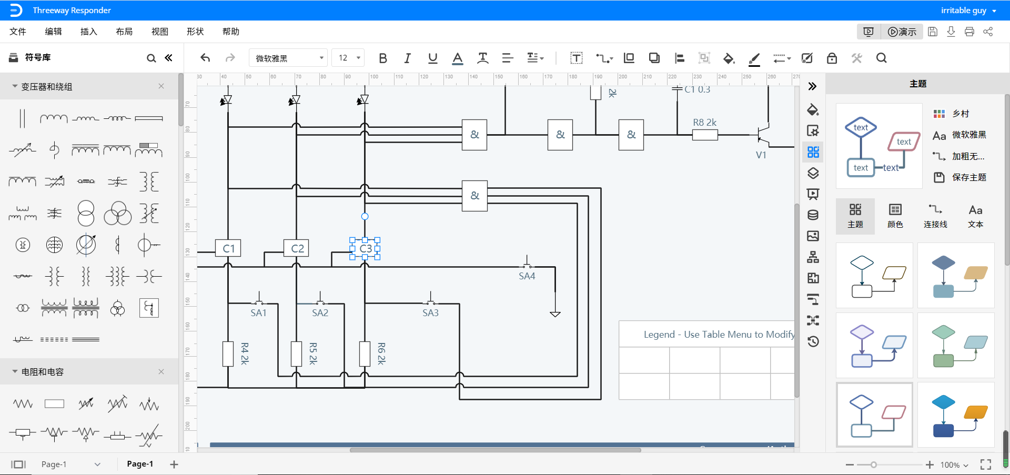
Task: Open the database icon in sidebar
Action: (813, 215)
